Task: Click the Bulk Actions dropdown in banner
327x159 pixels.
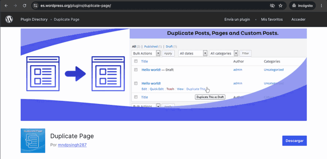Action: point(146,54)
